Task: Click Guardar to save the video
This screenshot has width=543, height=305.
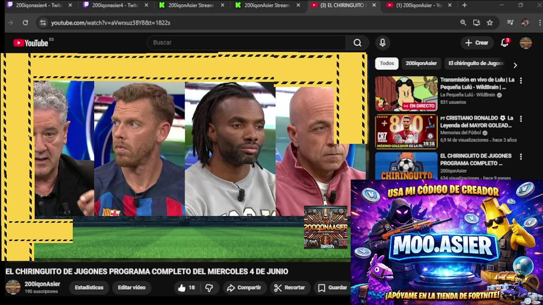Action: [333, 288]
